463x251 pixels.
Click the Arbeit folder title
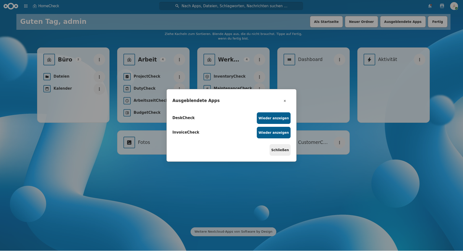point(147,60)
